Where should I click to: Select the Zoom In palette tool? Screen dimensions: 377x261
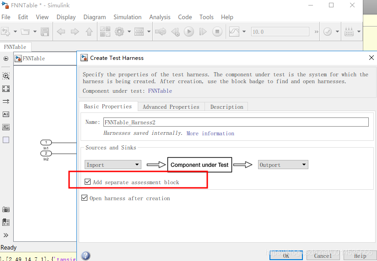tap(6, 76)
